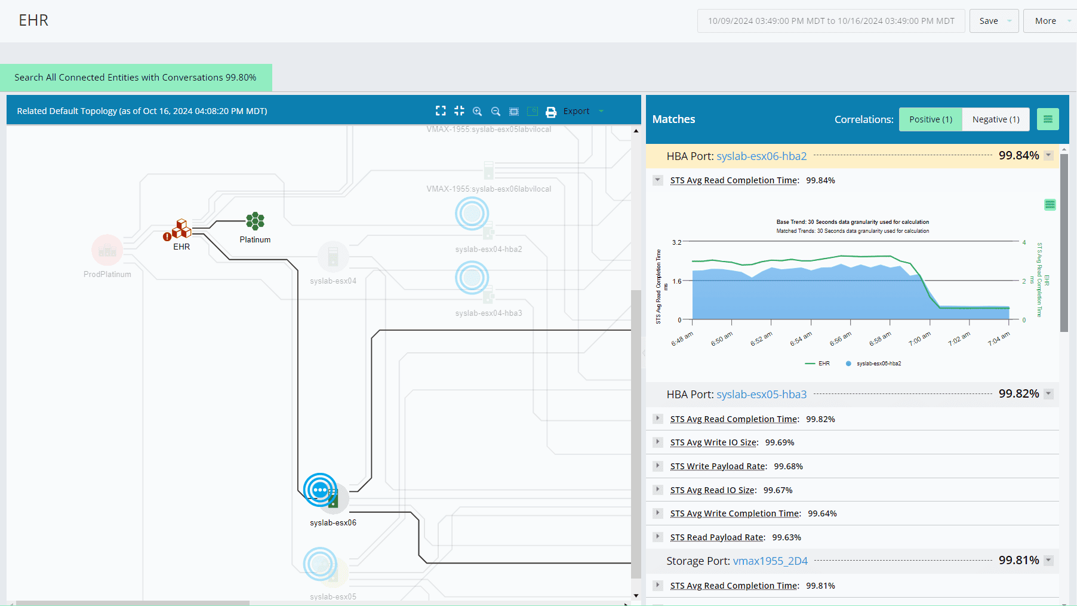Click the expand to fullscreen topology icon
1077x606 pixels.
pos(441,111)
